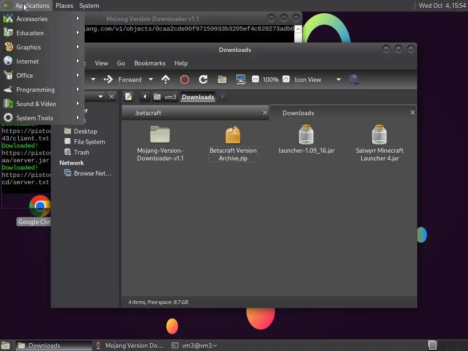This screenshot has width=468, height=351.
Task: Click the Network section heading
Action: (x=72, y=163)
